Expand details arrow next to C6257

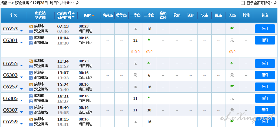coord(21,89)
